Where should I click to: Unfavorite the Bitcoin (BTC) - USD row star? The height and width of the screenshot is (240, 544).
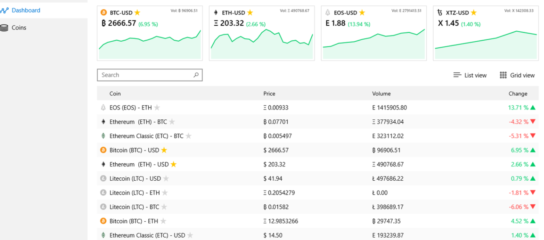(164, 150)
